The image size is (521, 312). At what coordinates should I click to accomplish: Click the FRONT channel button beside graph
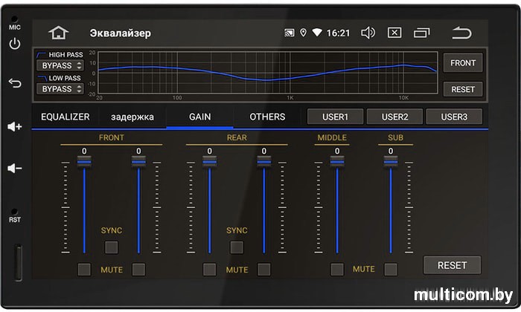click(463, 62)
